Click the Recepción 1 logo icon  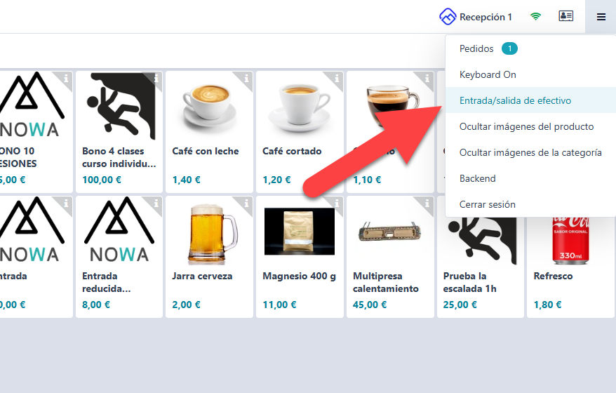(x=448, y=16)
